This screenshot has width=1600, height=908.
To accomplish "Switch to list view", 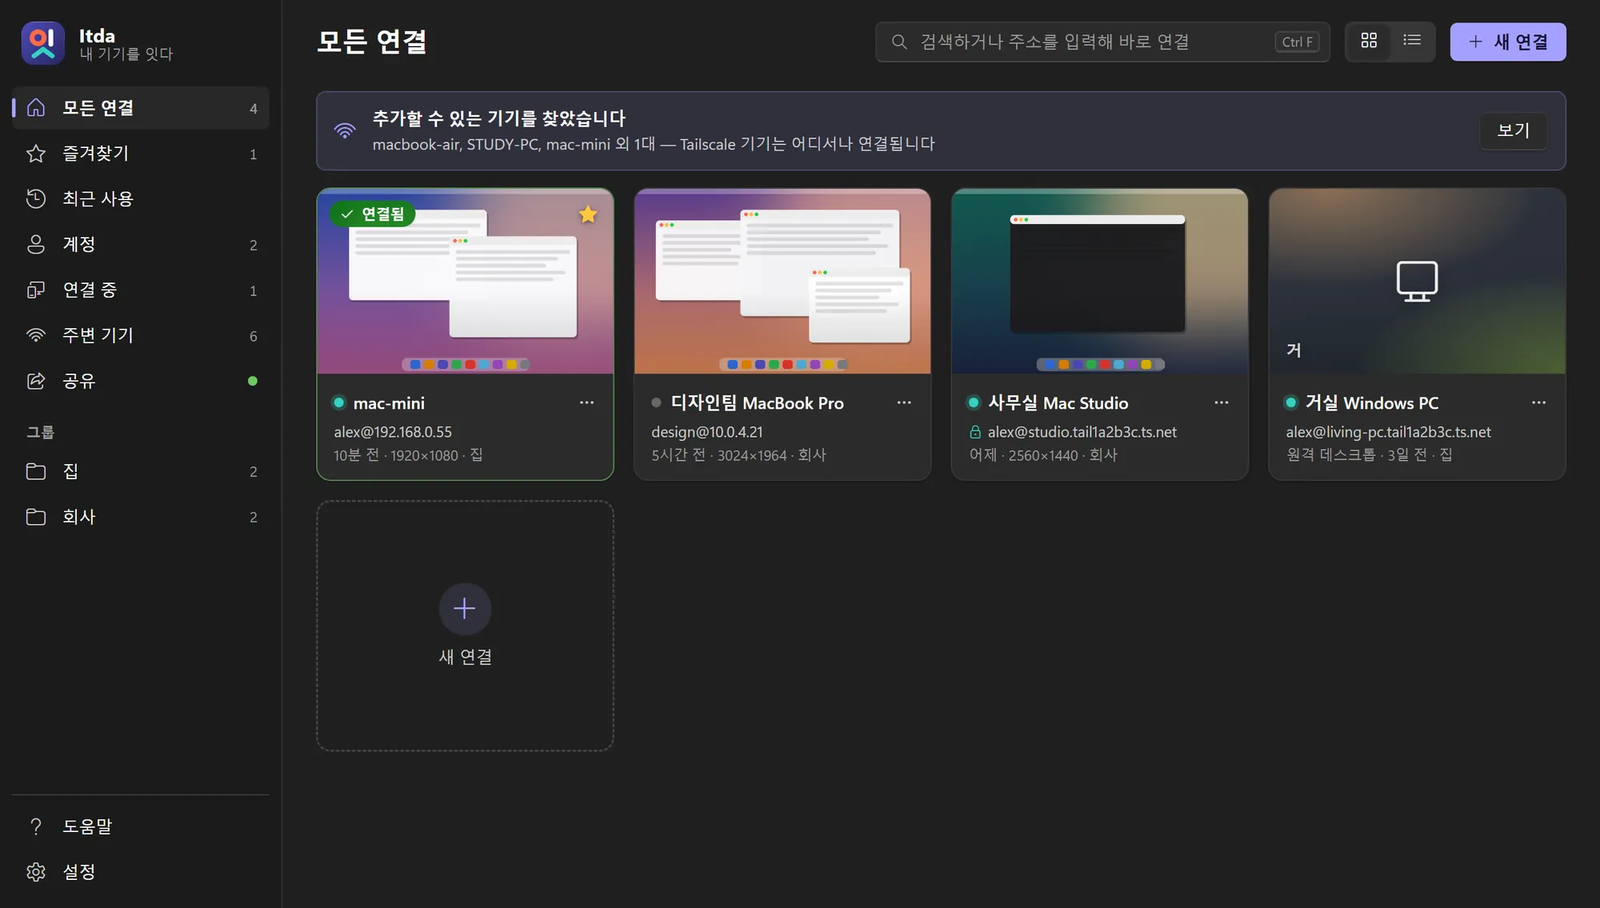I will click(1412, 41).
